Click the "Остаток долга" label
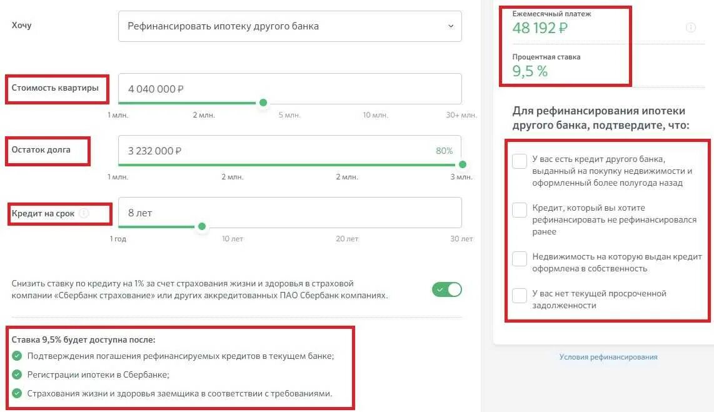This screenshot has width=714, height=412. point(41,150)
